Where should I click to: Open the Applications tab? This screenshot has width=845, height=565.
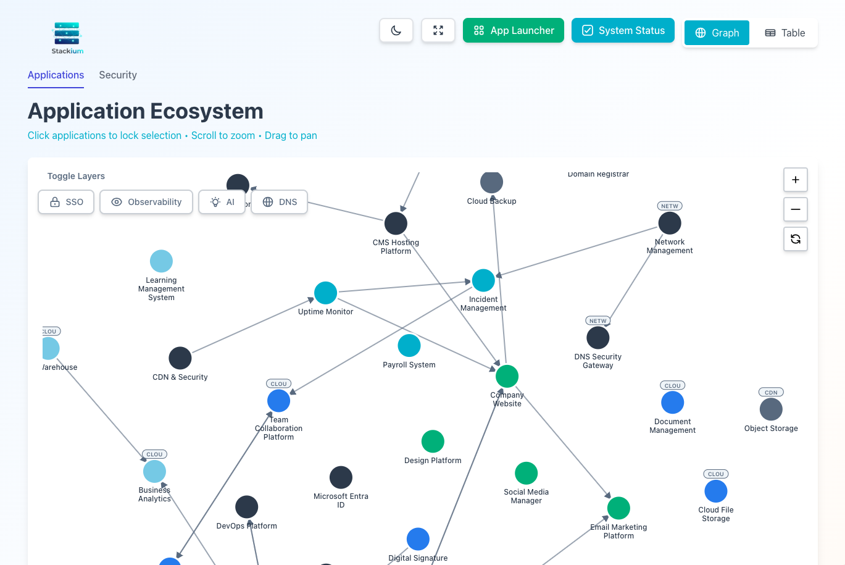pyautogui.click(x=56, y=75)
